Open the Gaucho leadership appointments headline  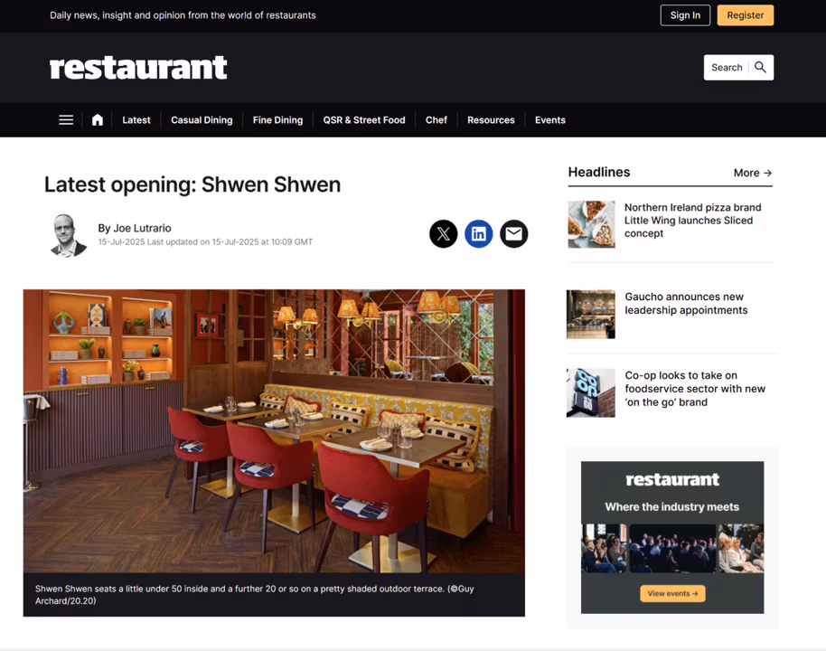[x=686, y=304]
